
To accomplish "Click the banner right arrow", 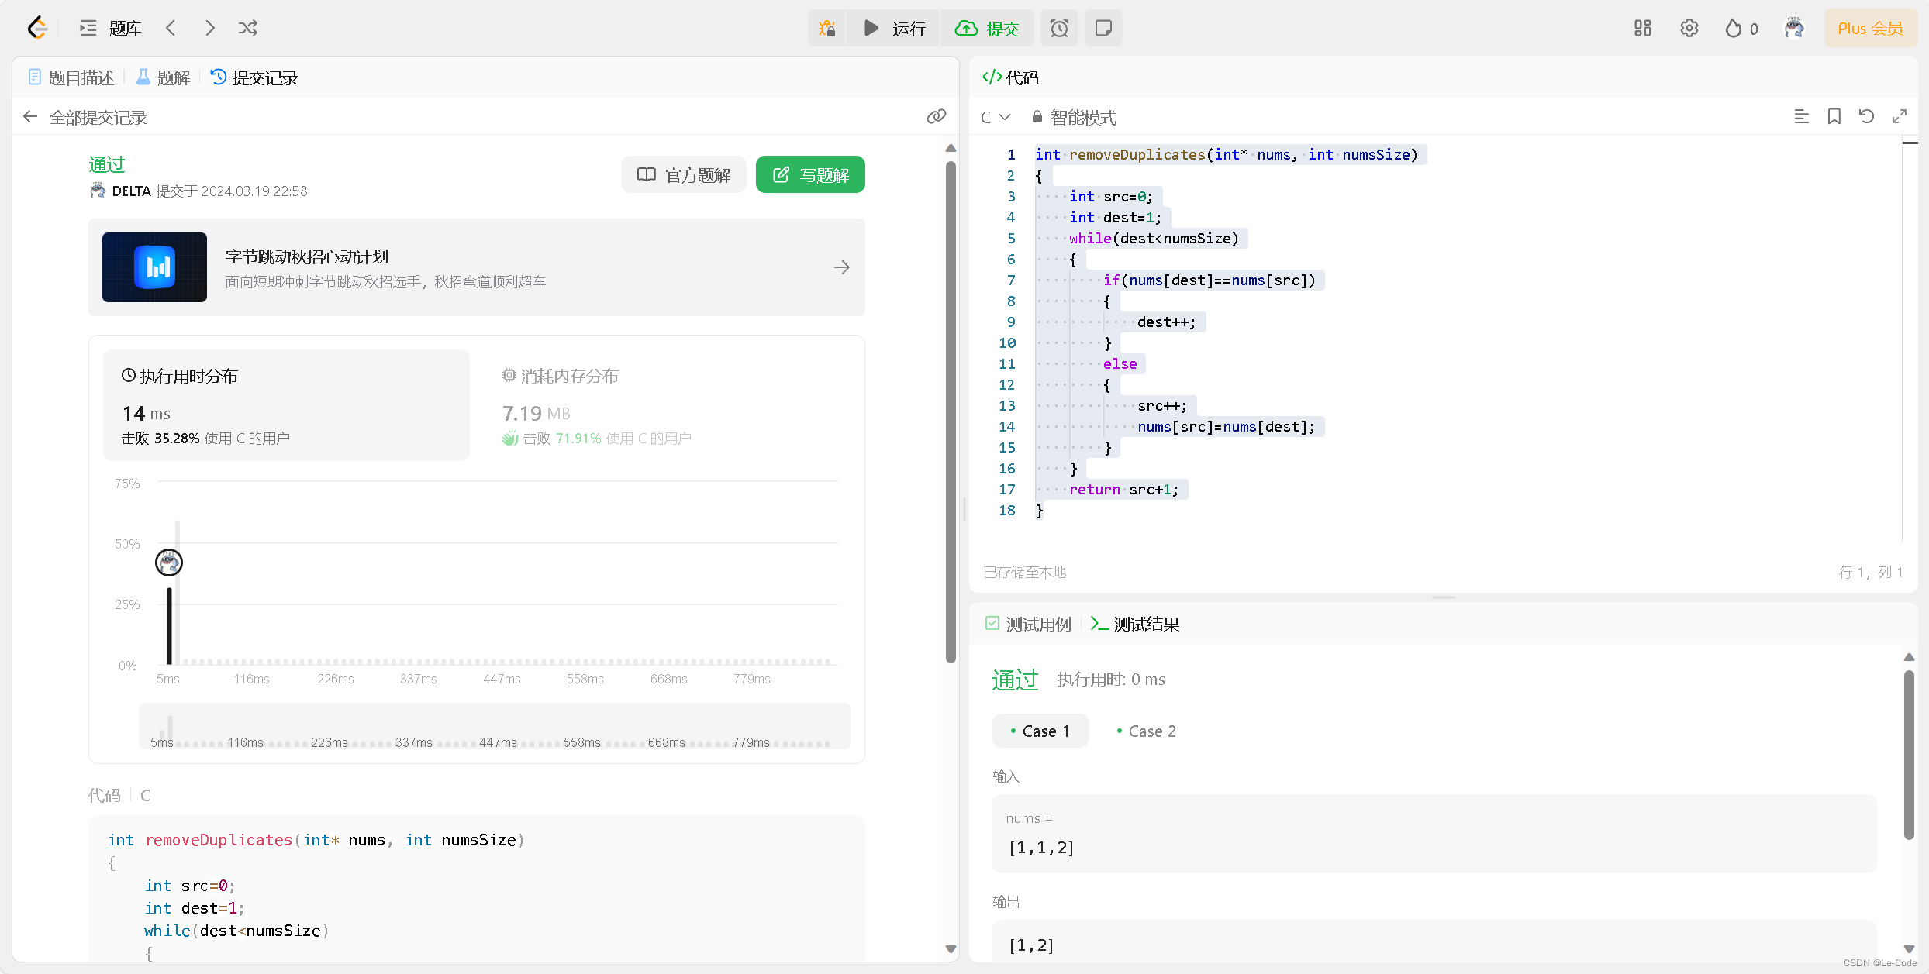I will (842, 267).
